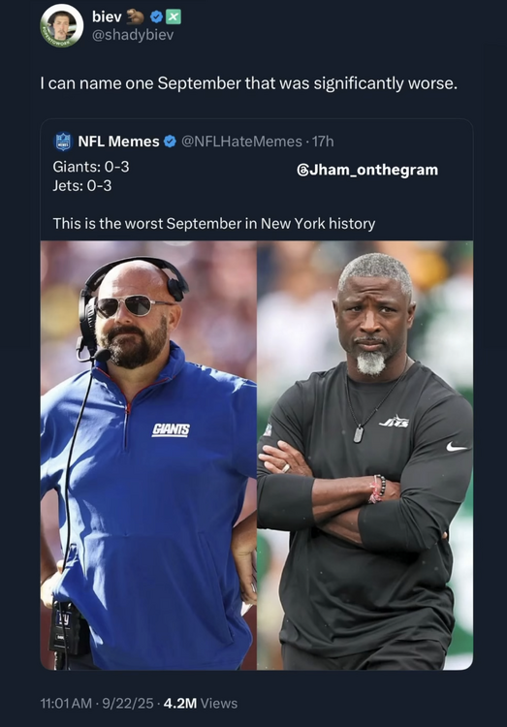The height and width of the screenshot is (727, 507).
Task: Open the @Jham_onthegram watermark text
Action: (367, 171)
